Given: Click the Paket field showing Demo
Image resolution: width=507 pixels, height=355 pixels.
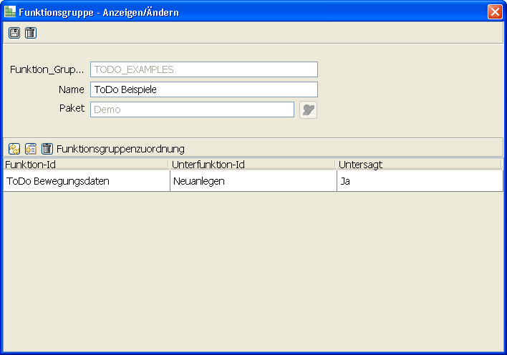Looking at the screenshot, I should click(x=192, y=110).
